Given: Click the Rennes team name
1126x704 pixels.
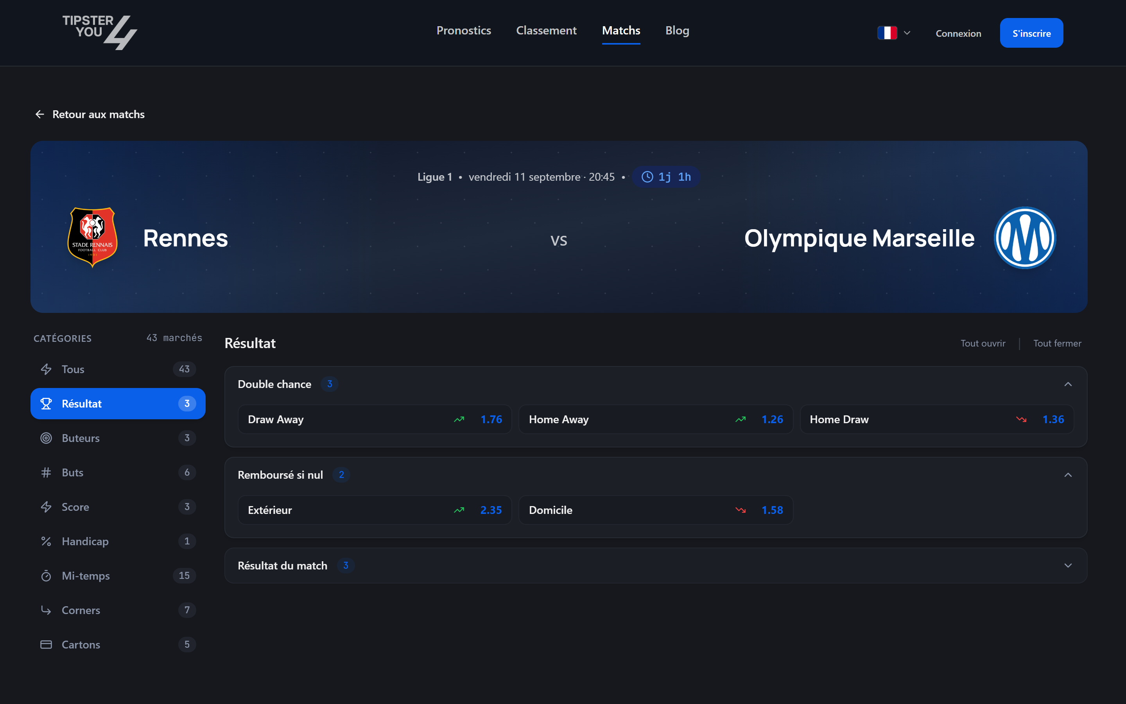Looking at the screenshot, I should 185,239.
